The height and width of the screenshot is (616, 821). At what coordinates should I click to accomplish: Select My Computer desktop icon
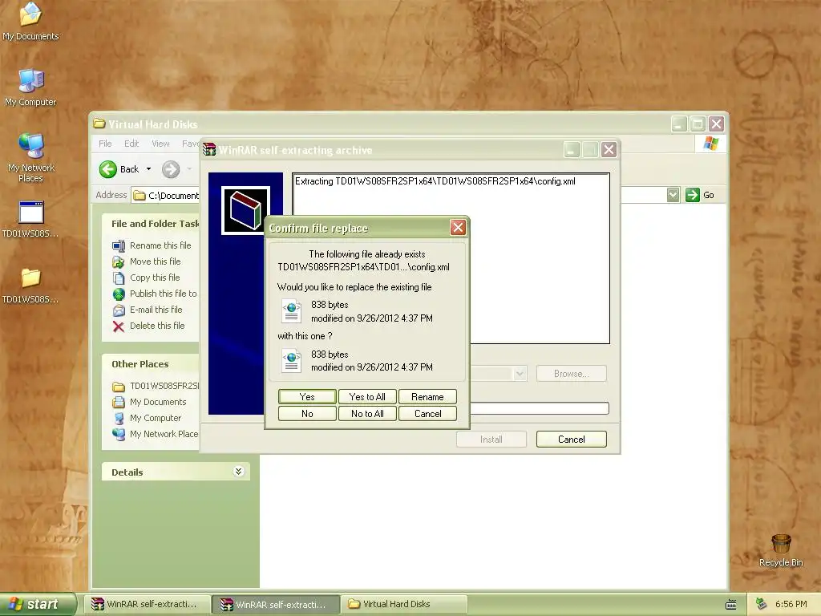click(30, 87)
